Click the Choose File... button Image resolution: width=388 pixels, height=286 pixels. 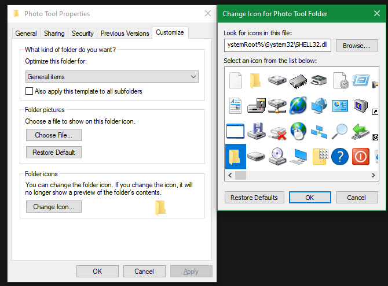(x=53, y=135)
